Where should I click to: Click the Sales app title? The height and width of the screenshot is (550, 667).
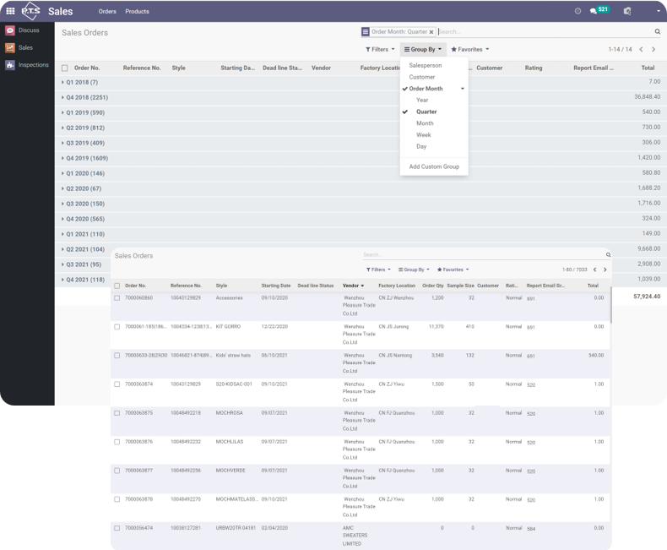(61, 12)
